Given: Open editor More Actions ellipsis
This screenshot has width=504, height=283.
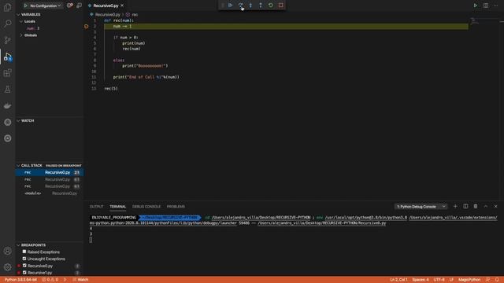Looking at the screenshot, I should pos(495,6).
